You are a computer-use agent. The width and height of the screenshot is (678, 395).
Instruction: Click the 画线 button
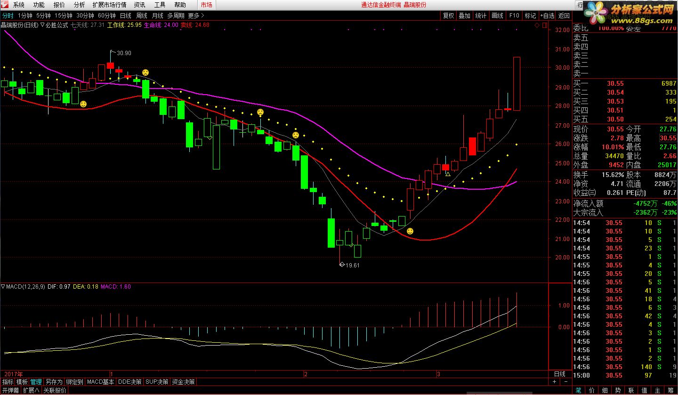pos(497,16)
